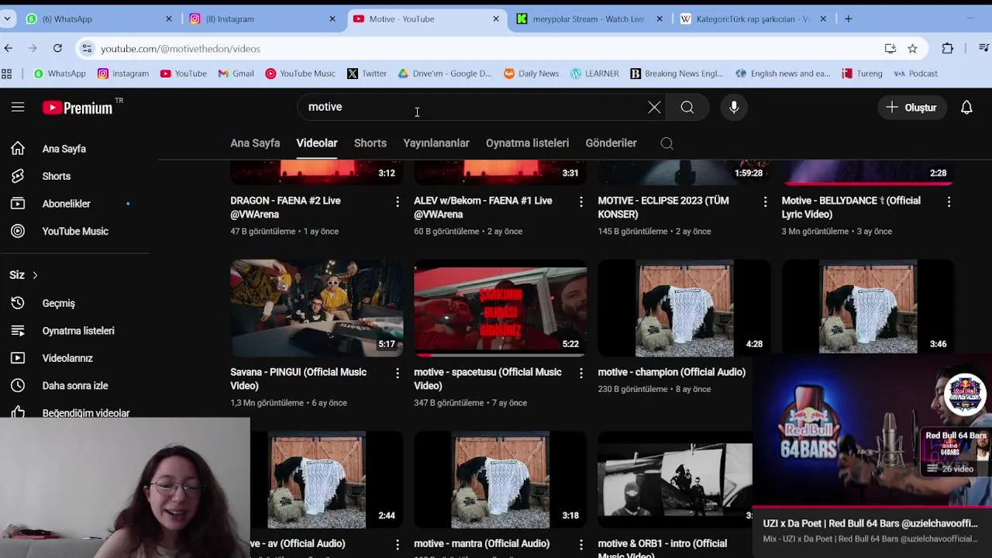The width and height of the screenshot is (992, 558).
Task: Click the browser address bar URL
Action: pyautogui.click(x=181, y=49)
